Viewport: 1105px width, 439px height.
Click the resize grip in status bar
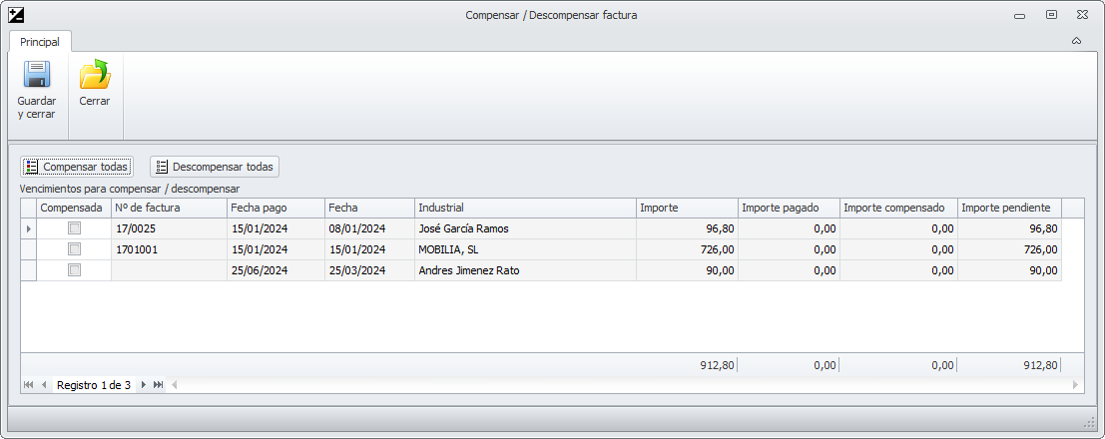pos(1089,420)
